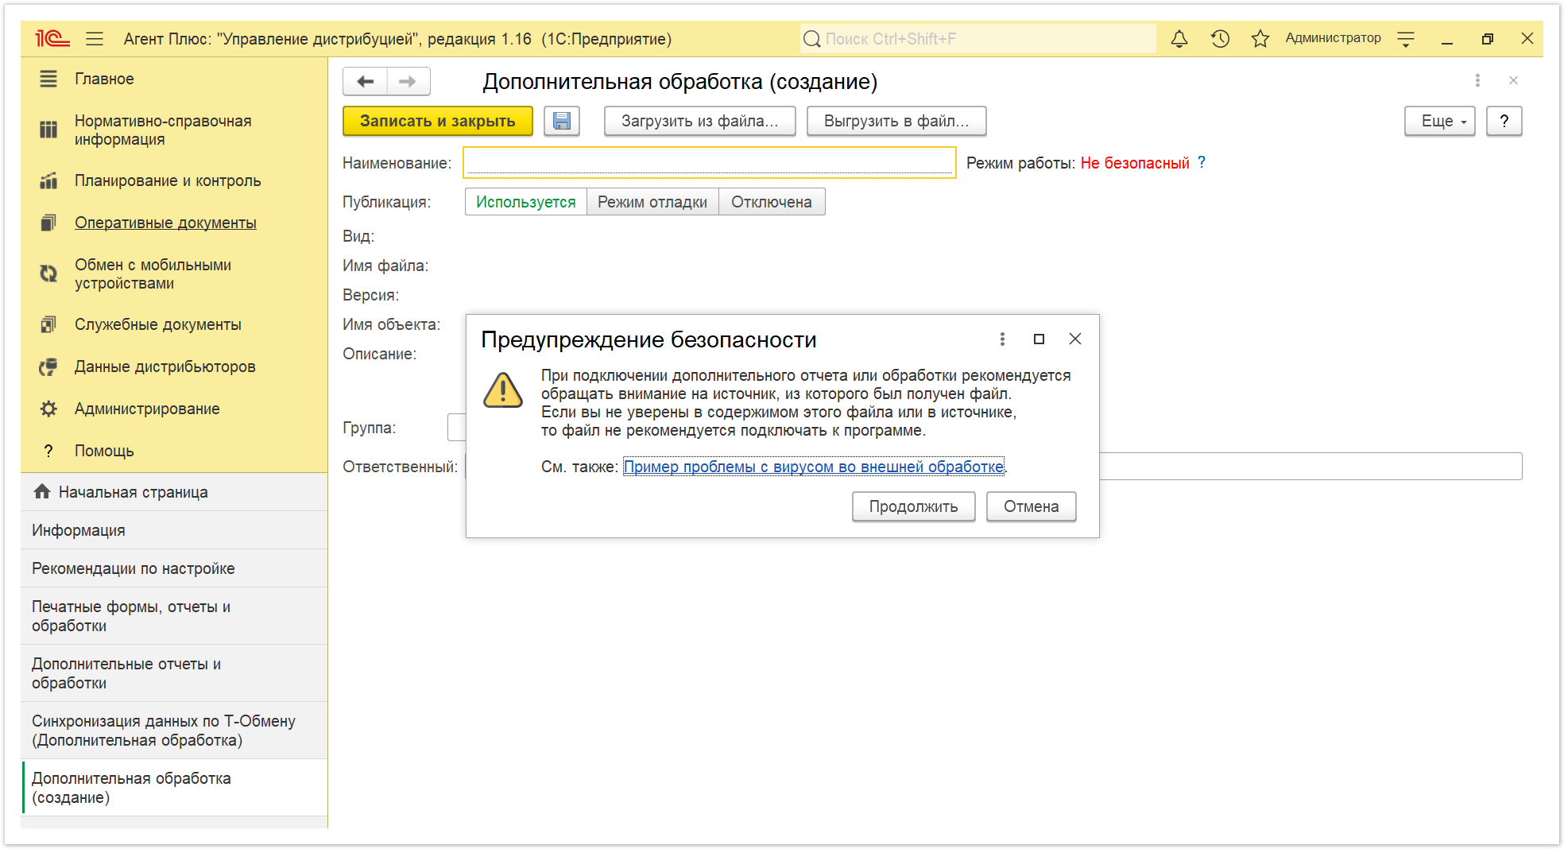The height and width of the screenshot is (849, 1564).
Task: Select Режим отладки publication mode
Action: coord(652,202)
